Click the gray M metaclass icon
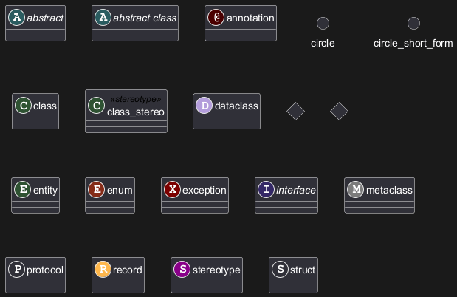The width and height of the screenshot is (457, 297). click(x=356, y=190)
